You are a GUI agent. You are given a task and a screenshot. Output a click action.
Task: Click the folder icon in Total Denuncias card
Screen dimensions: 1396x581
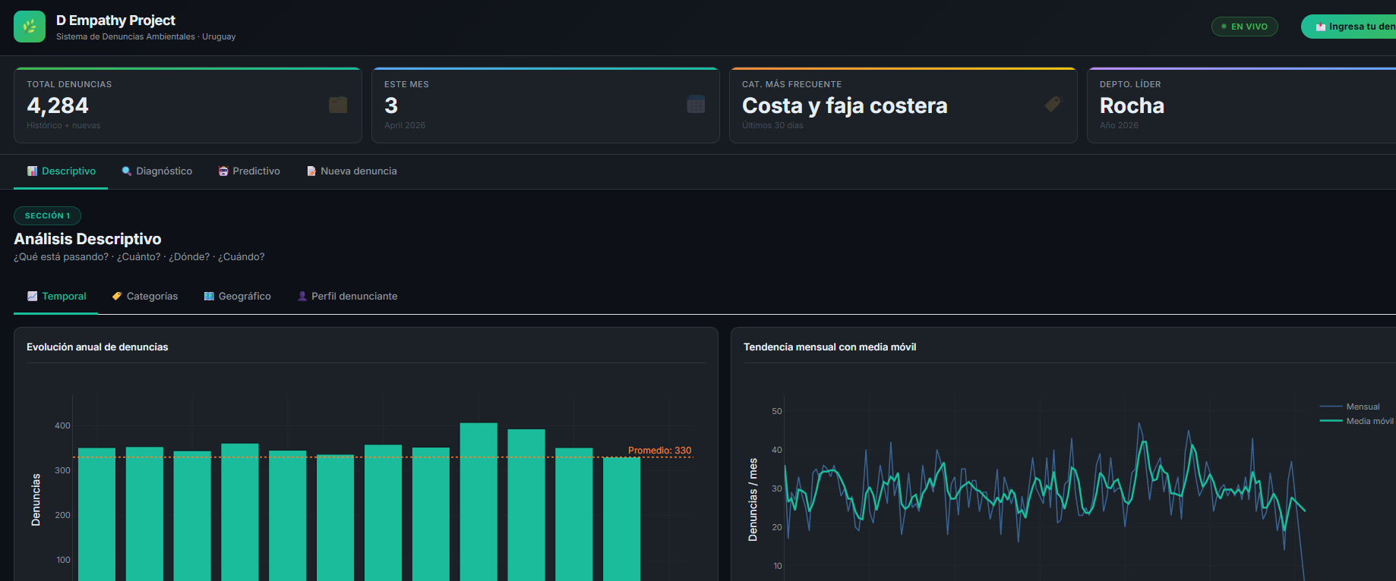(x=338, y=105)
